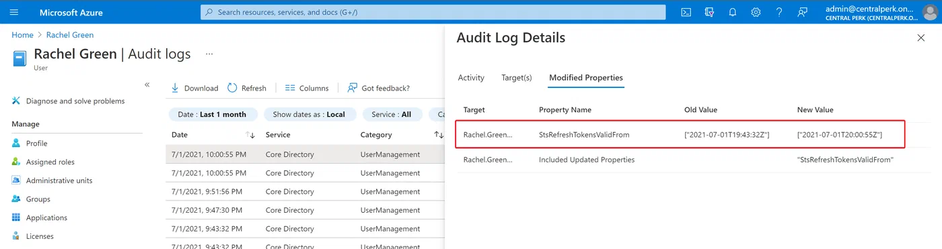Click Got feedback? in the toolbar
Viewport: 942px width, 249px height.
coord(378,88)
